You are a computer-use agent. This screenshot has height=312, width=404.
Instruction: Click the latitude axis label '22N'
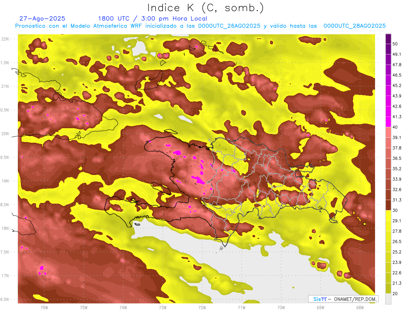coord(5,39)
